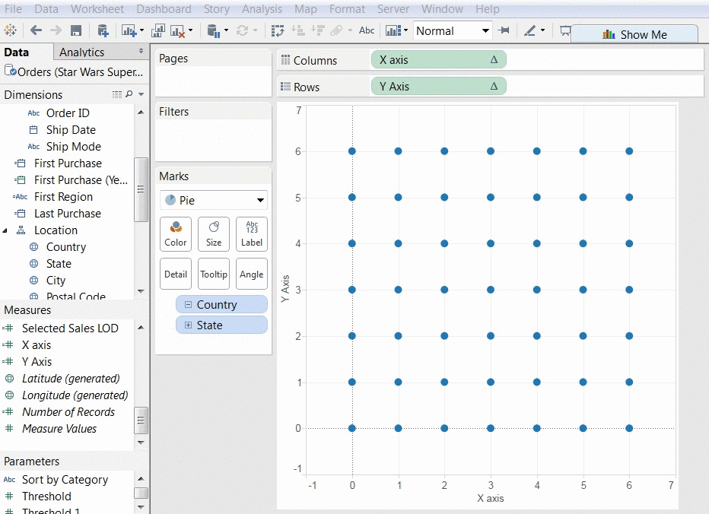The image size is (709, 514).
Task: Enter presentation mode via toolbar icon
Action: 565,30
